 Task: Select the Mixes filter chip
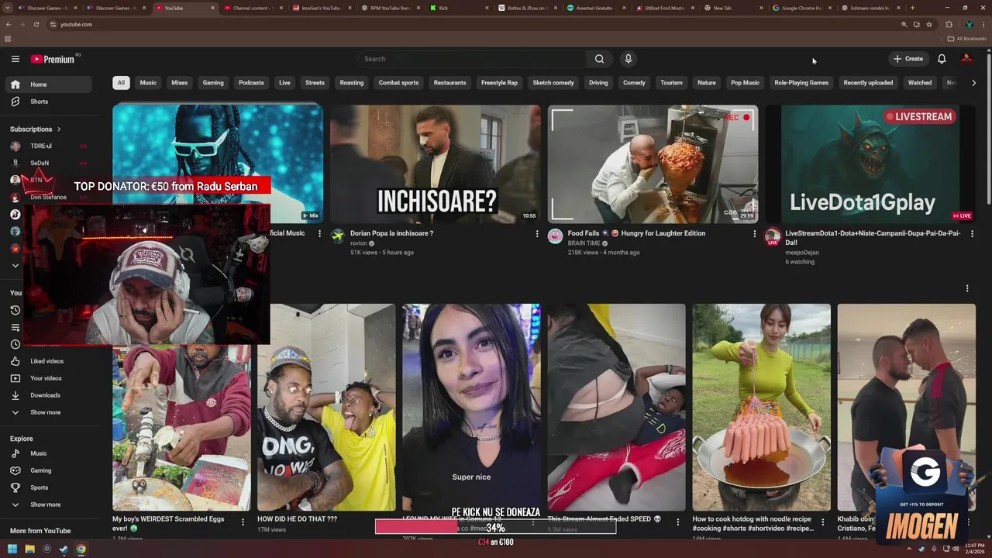(x=180, y=83)
